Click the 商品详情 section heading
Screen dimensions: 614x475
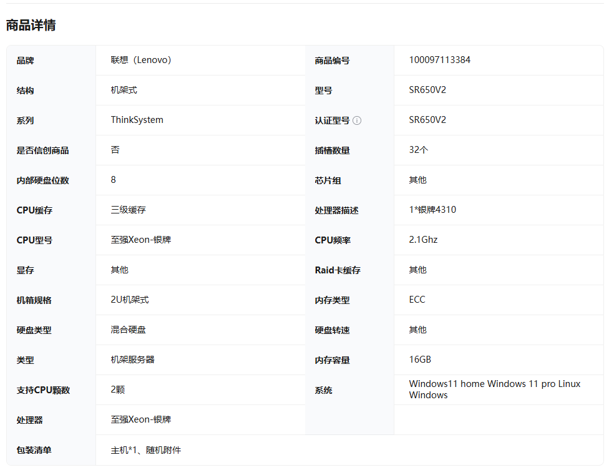[x=31, y=26]
